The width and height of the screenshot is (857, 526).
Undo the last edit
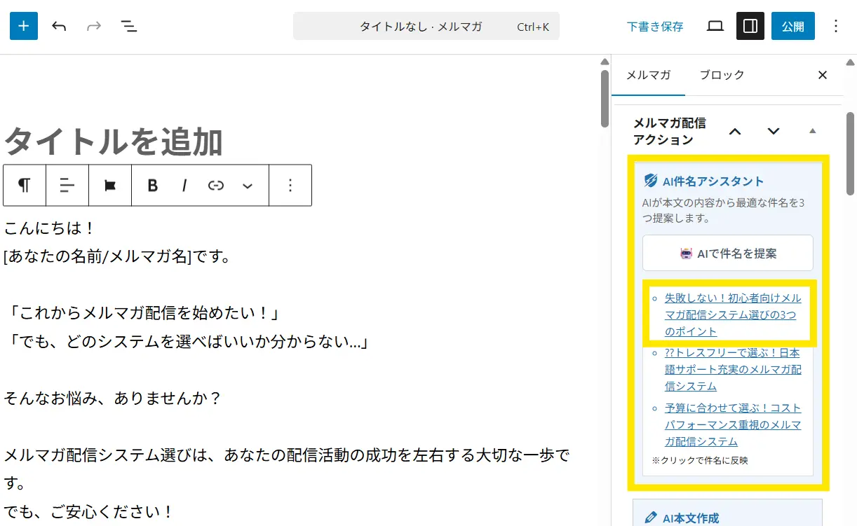click(x=59, y=26)
